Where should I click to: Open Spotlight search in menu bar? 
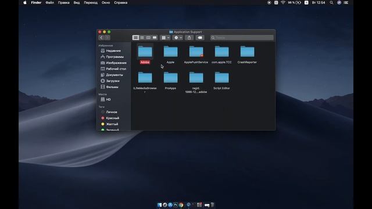[331, 2]
